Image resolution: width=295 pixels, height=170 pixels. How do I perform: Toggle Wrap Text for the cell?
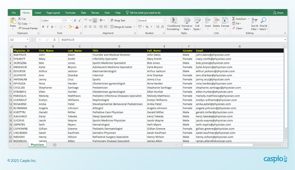(x=118, y=21)
